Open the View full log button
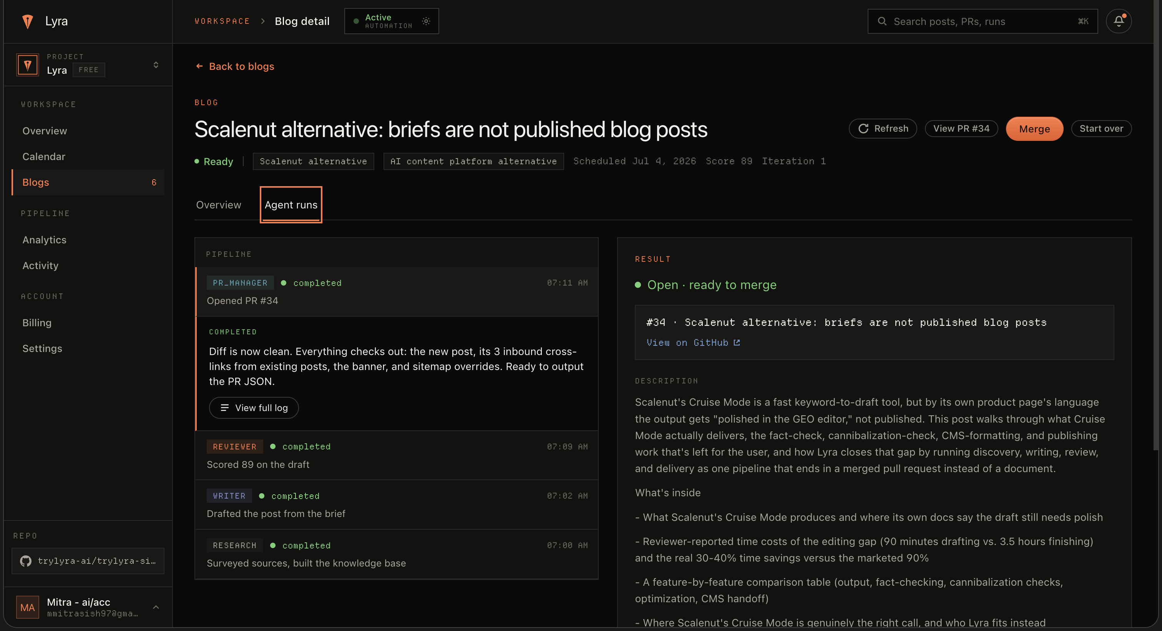The height and width of the screenshot is (631, 1162). (254, 408)
